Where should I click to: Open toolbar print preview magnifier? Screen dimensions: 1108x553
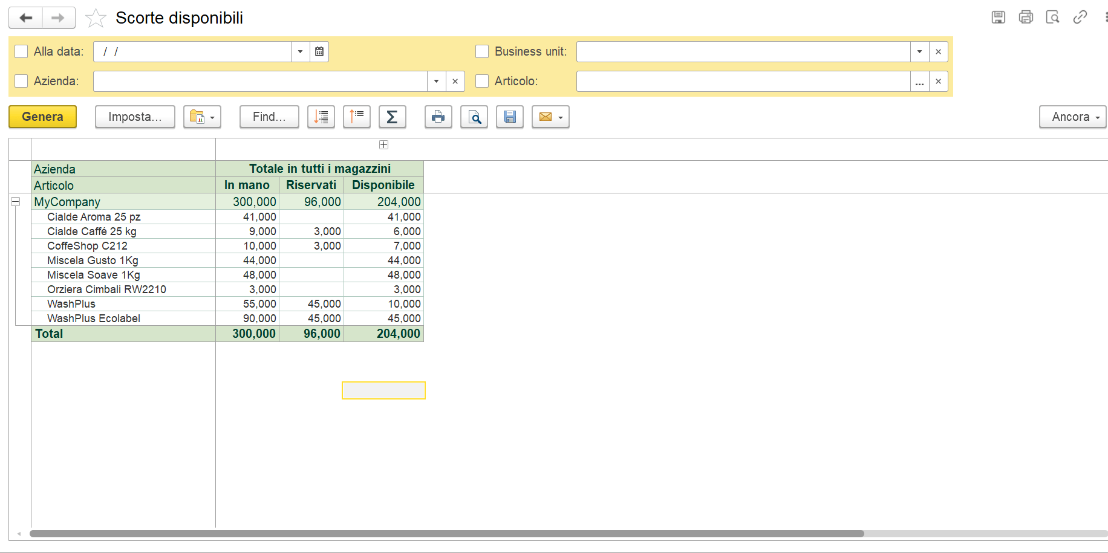coord(474,117)
